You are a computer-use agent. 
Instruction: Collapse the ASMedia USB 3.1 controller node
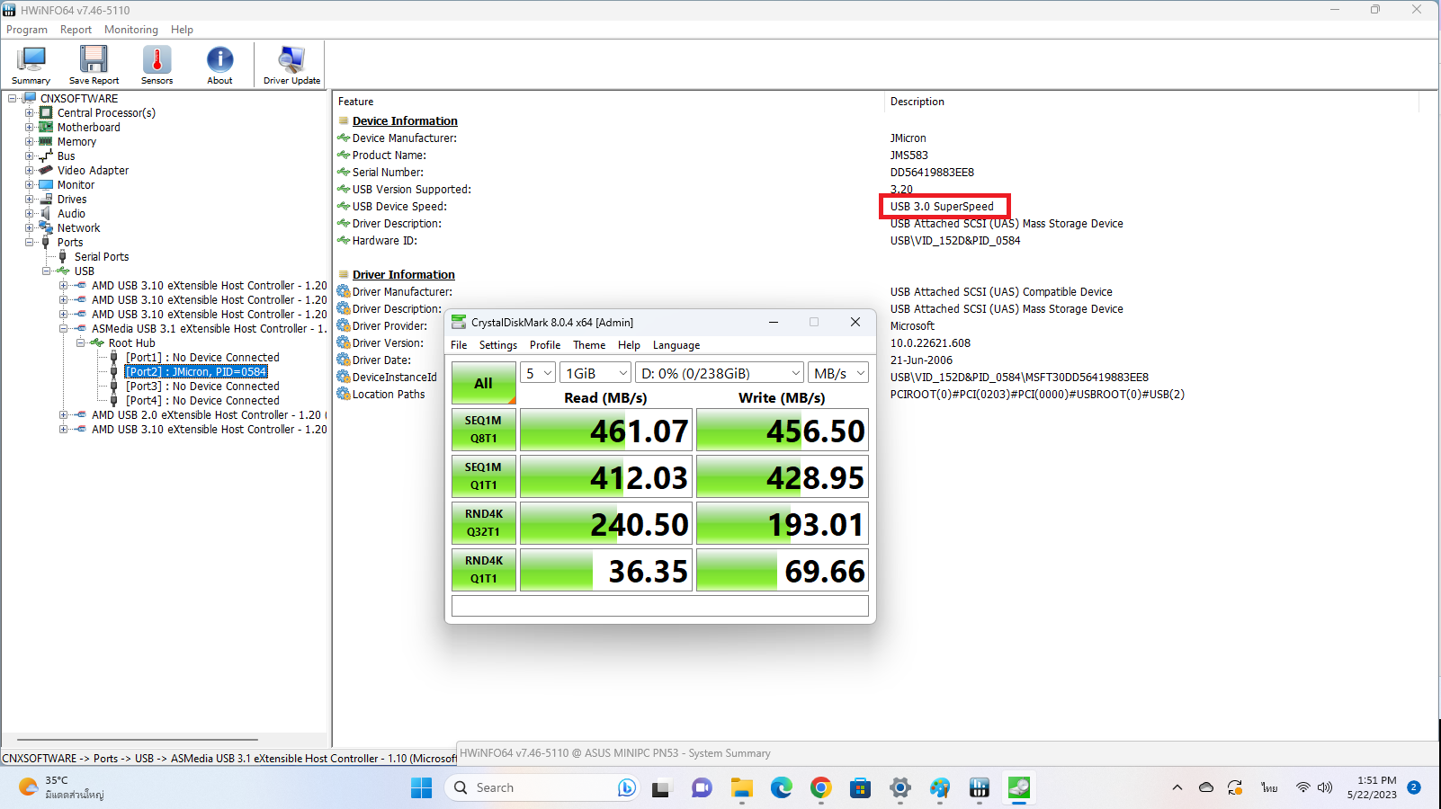tap(64, 329)
